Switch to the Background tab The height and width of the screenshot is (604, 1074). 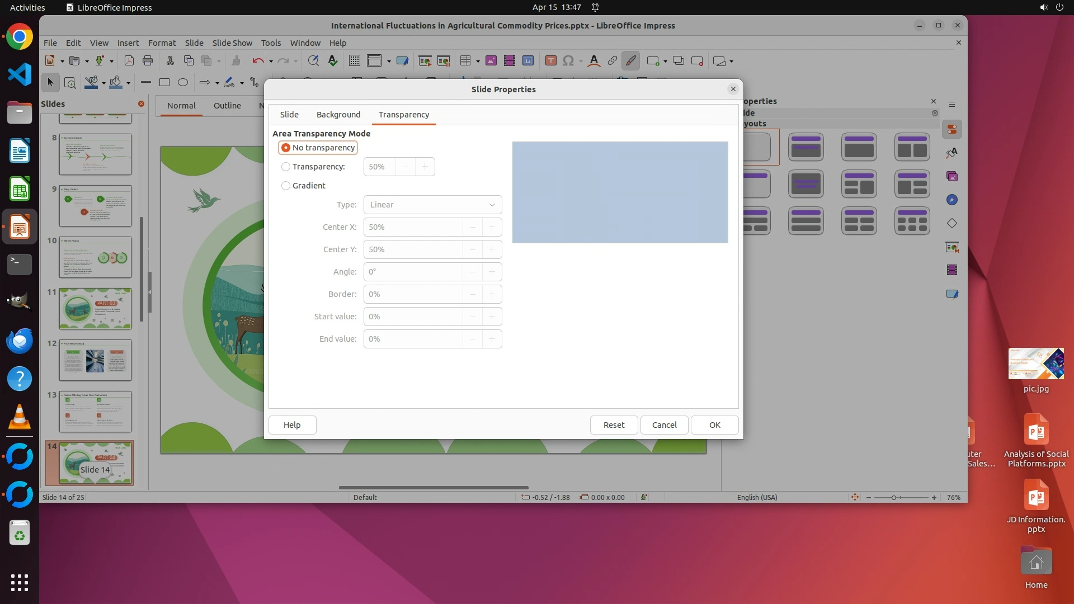[x=338, y=115]
